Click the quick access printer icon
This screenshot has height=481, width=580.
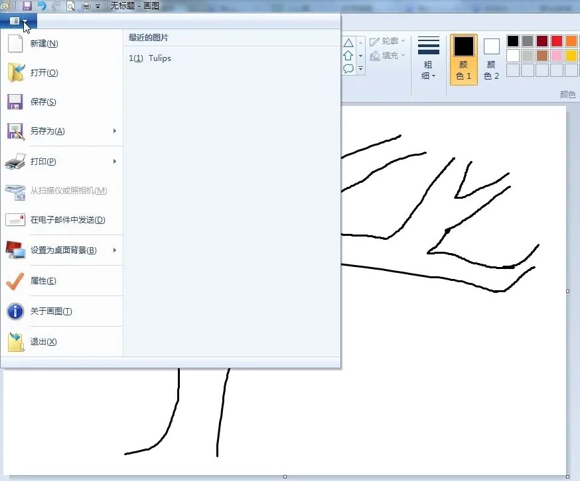86,6
